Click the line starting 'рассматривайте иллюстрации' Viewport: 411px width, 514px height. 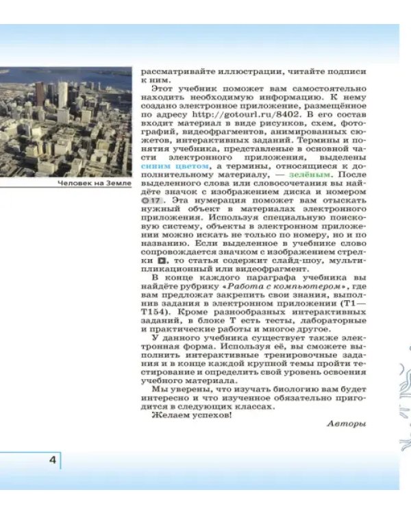tap(253, 71)
